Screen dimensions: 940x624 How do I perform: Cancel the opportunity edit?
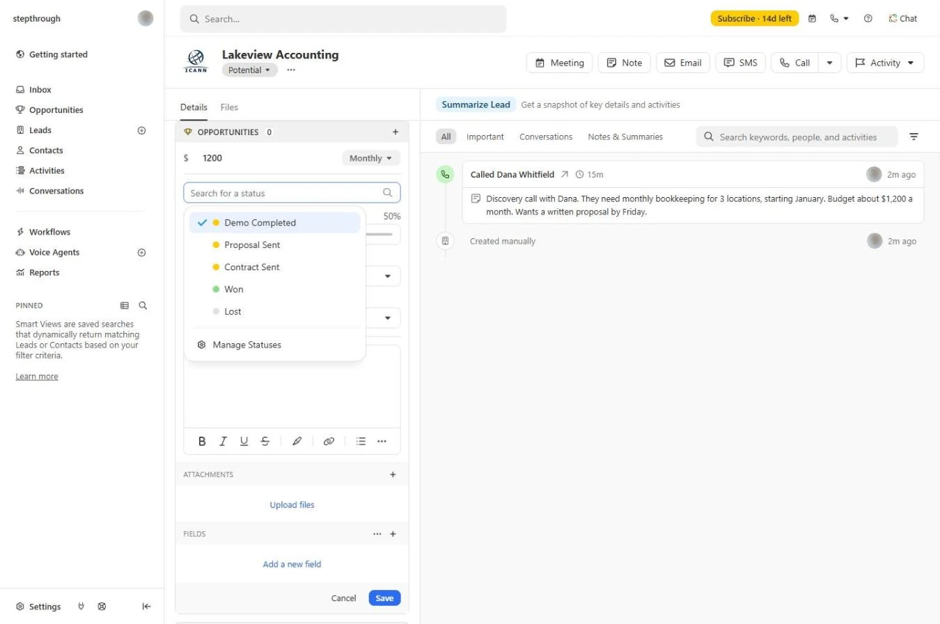click(x=343, y=598)
